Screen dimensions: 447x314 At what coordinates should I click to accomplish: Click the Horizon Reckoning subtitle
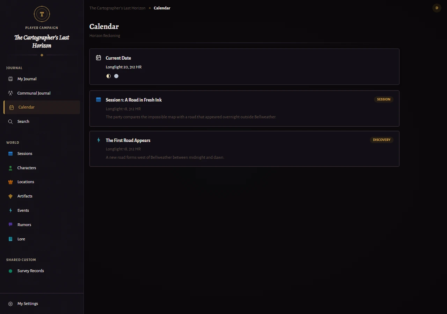click(x=105, y=36)
